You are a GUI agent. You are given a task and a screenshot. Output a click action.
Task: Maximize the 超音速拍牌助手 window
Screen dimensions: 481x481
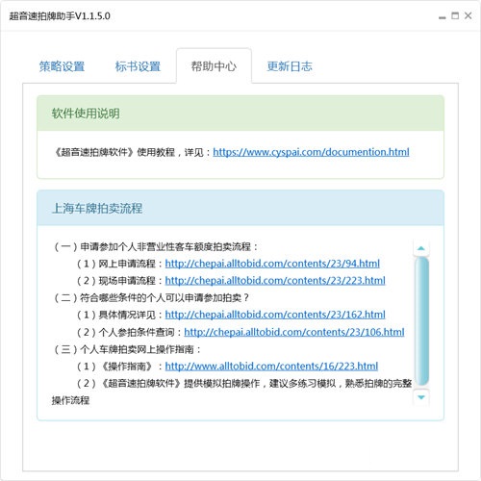point(455,15)
